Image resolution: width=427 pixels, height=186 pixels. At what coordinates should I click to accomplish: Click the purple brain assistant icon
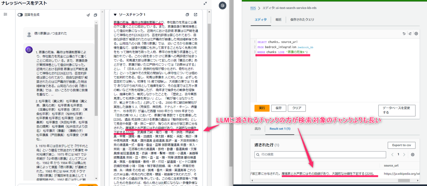coord(29,50)
